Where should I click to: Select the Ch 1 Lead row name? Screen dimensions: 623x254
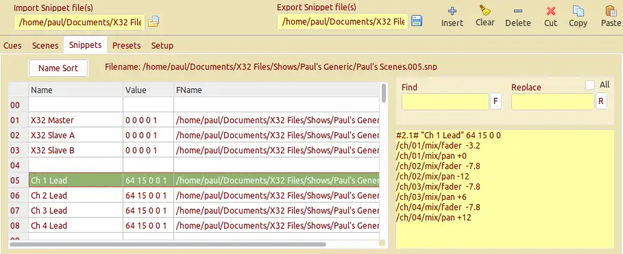pos(49,180)
